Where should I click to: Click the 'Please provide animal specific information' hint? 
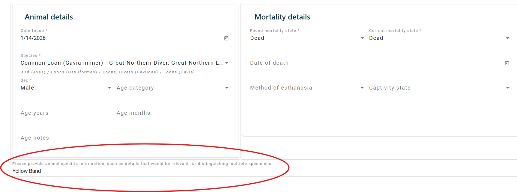142,164
